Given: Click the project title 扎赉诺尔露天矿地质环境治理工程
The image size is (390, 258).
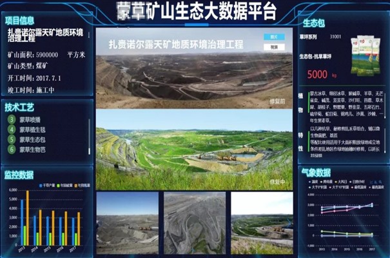Looking at the screenshot, I should coord(46,35).
